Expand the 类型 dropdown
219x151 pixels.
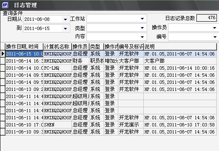[142, 28]
